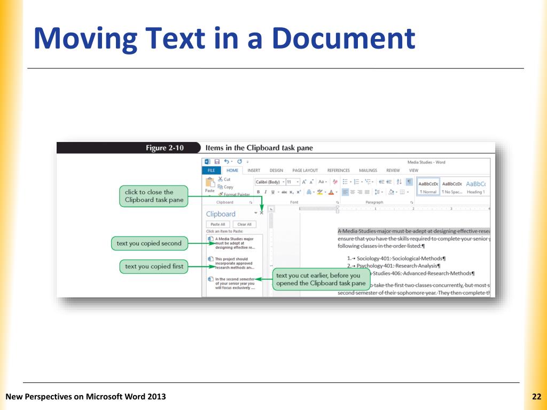The image size is (547, 410).
Task: Switch to the REVIEW tab
Action: (x=393, y=170)
